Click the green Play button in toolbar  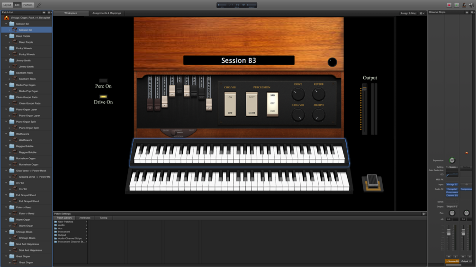(457, 5)
